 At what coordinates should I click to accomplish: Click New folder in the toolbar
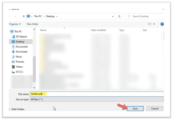[32, 24]
